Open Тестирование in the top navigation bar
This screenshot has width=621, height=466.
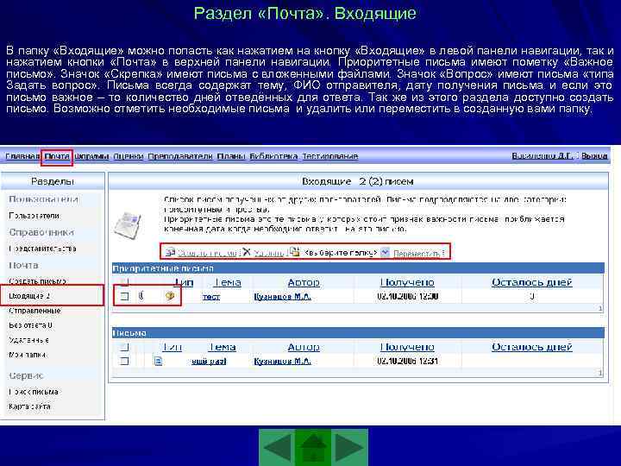[x=330, y=156]
